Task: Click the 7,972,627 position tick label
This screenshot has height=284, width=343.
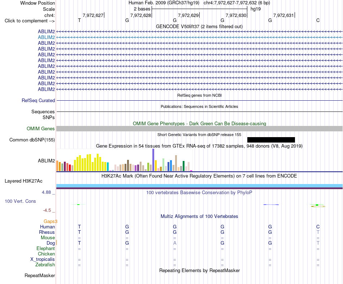Action: (x=93, y=15)
